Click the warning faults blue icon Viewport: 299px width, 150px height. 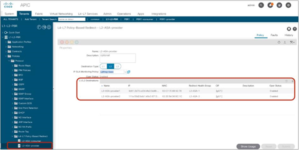[77, 42]
